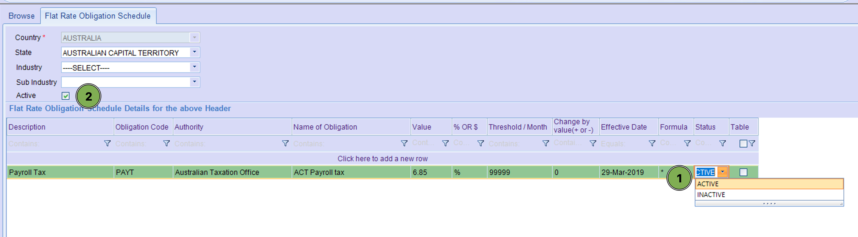Click the Value column filter icon
This screenshot has height=237, width=858.
coord(445,144)
